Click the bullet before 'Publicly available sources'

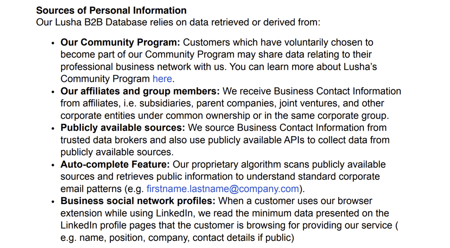click(53, 128)
